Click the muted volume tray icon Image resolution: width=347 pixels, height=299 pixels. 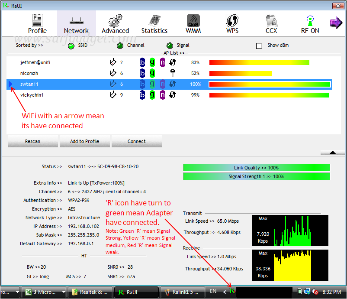pyautogui.click(x=315, y=292)
